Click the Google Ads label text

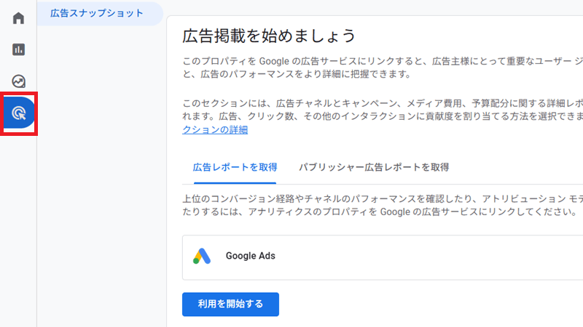(250, 256)
